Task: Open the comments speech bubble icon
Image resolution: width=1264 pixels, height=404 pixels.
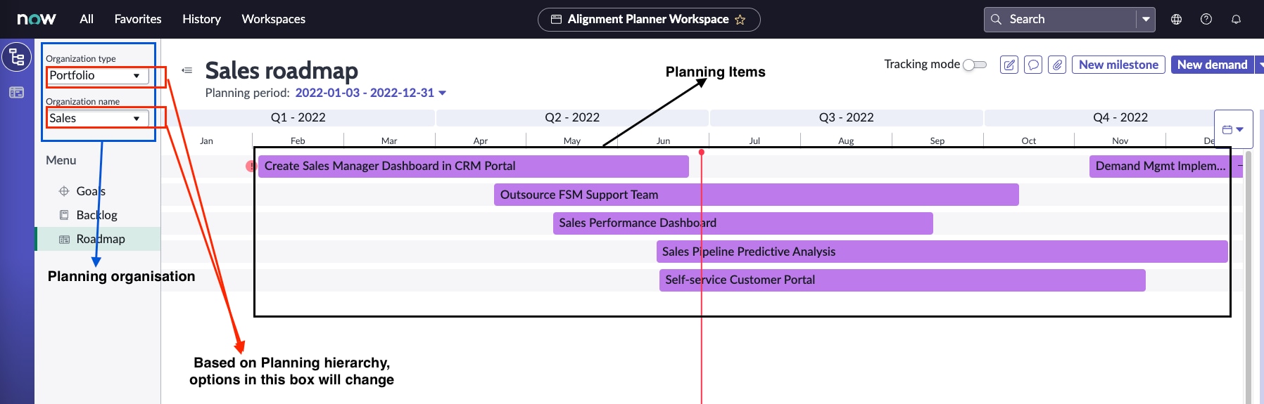Action: (x=1033, y=65)
